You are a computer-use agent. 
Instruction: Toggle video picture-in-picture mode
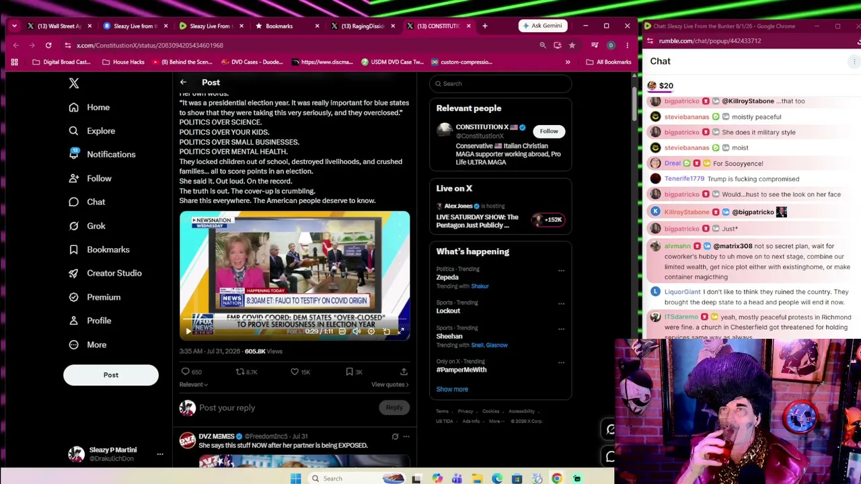click(x=387, y=331)
